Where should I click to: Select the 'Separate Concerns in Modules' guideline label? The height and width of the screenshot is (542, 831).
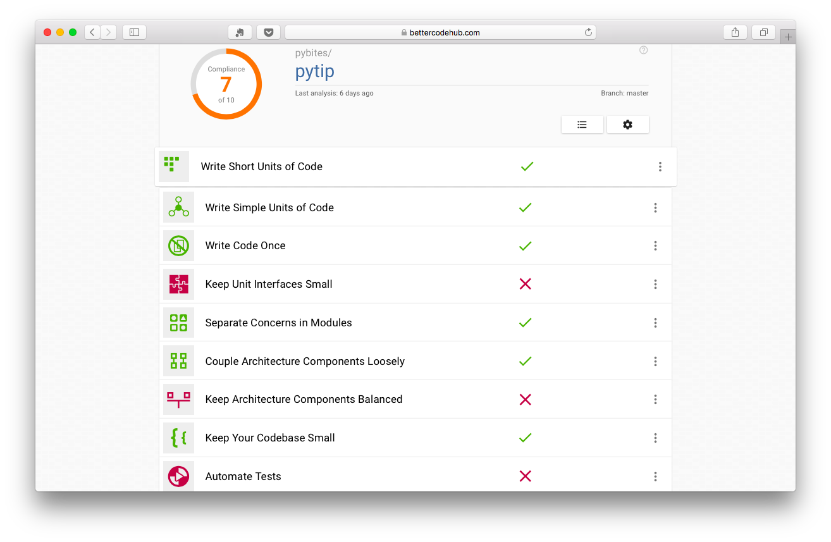point(278,323)
